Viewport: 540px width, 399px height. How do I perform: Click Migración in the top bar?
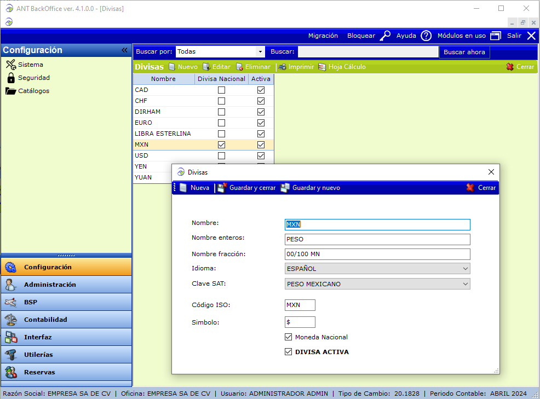click(323, 36)
